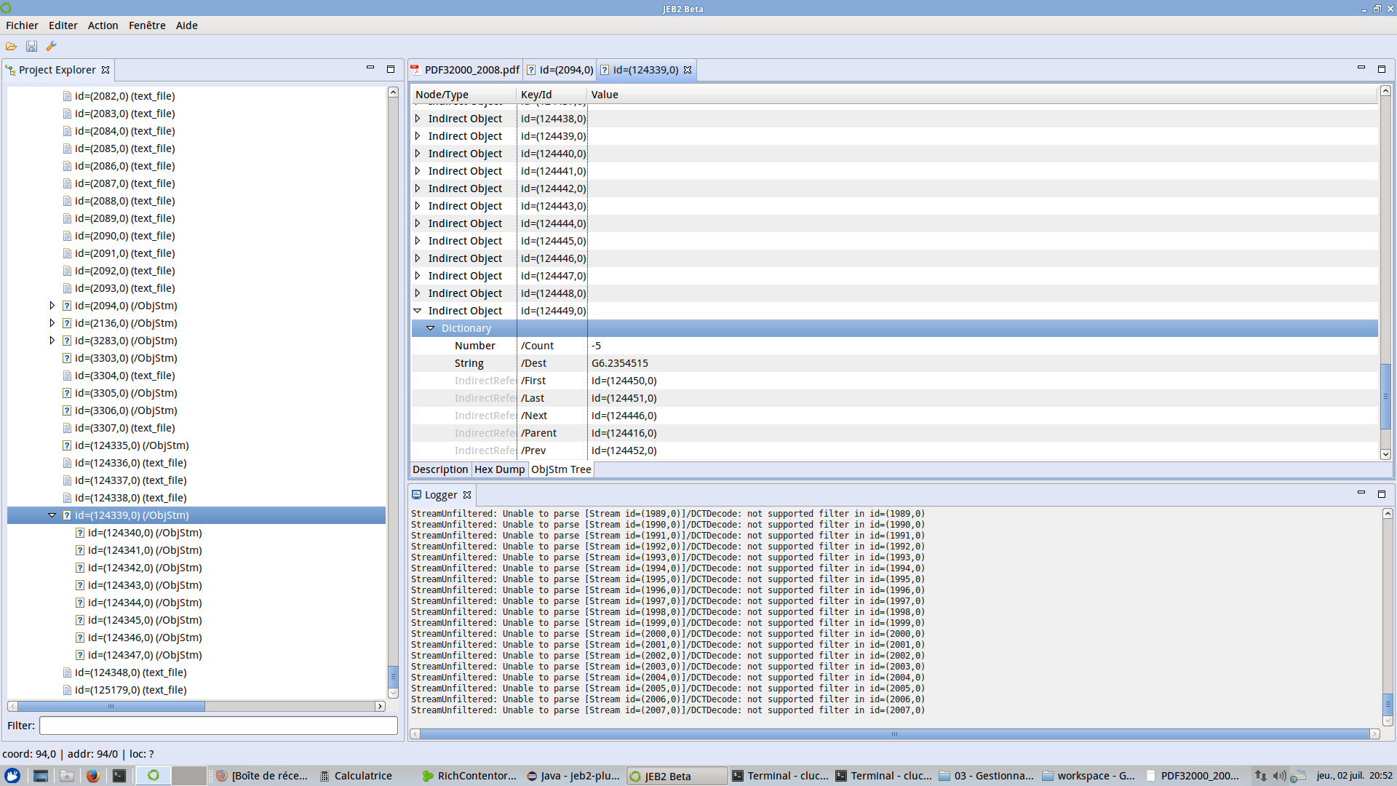Click the volume icon in system tray
The image size is (1397, 786).
coord(1279,776)
